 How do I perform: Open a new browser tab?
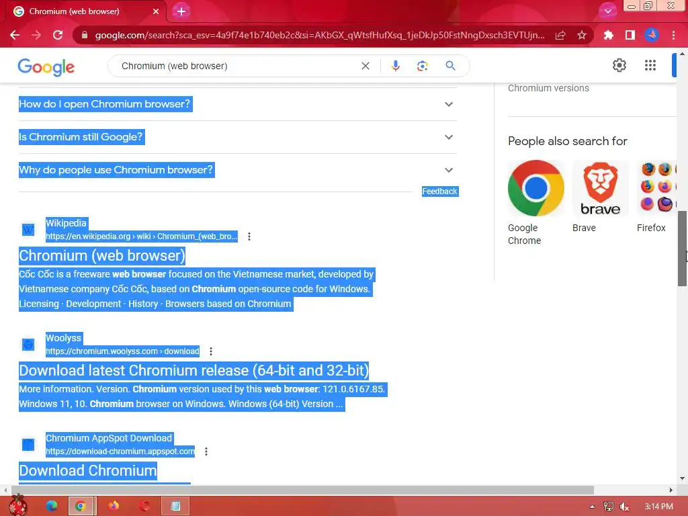[x=181, y=11]
